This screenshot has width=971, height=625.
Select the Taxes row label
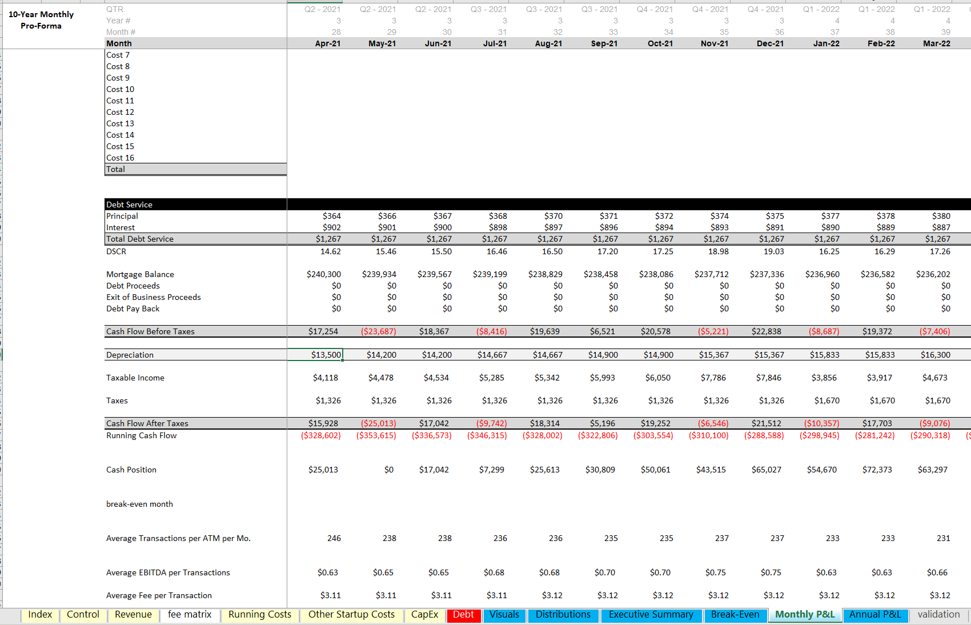pyautogui.click(x=117, y=400)
